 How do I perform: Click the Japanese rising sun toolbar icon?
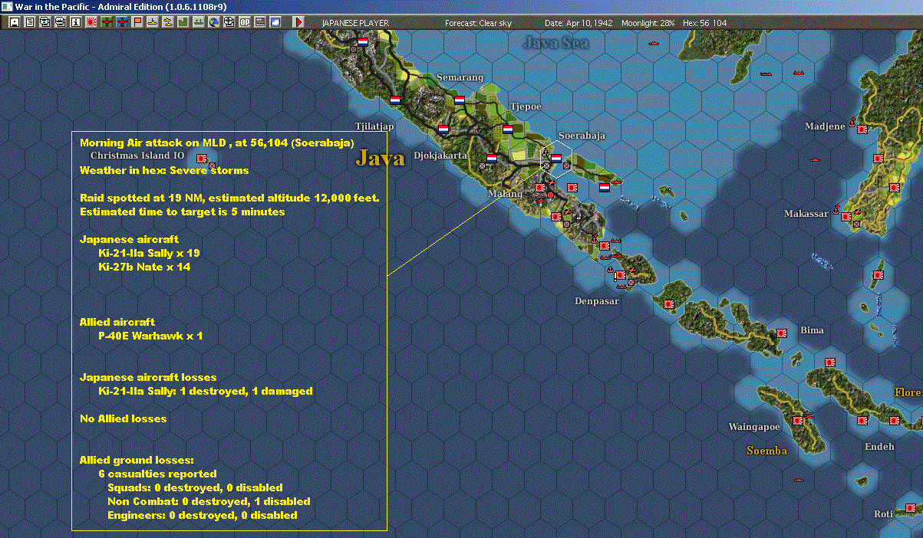[x=91, y=22]
